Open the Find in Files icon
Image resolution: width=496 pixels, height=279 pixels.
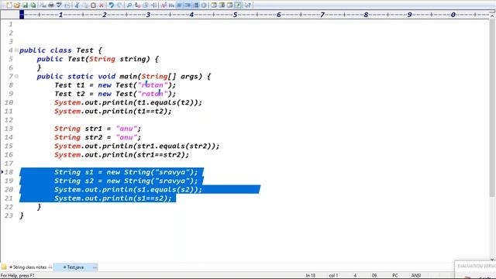pyautogui.click(x=145, y=5)
